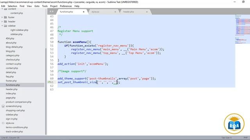Open about.php file
The width and height of the screenshot is (250, 140).
coord(11,43)
